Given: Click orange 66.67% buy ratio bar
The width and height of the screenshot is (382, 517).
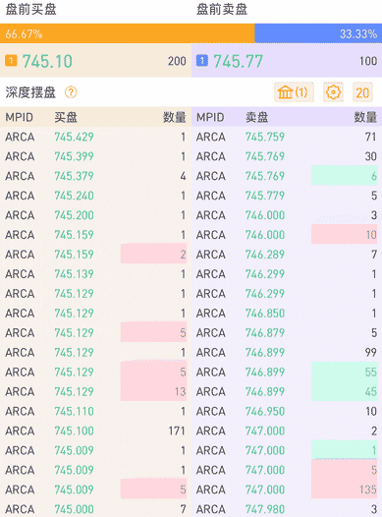Looking at the screenshot, I should 127,33.
